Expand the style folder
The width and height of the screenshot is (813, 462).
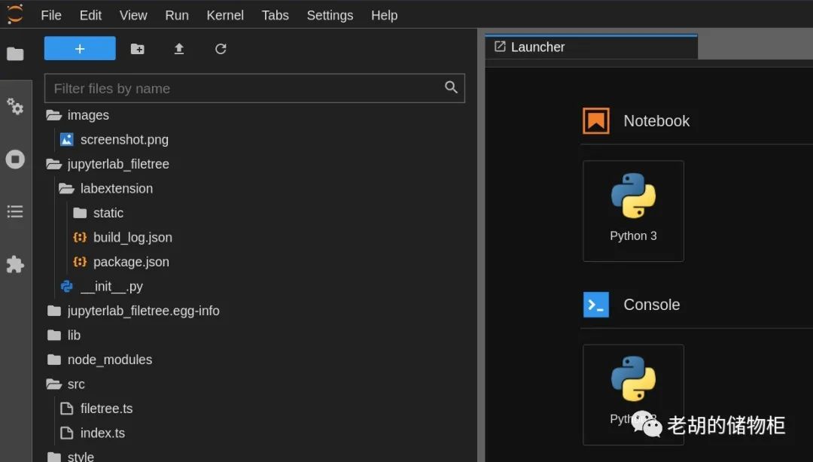[71, 456]
